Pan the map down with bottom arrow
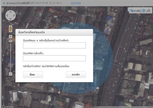Screen dimensions: 153x108 (x=11, y=19)
